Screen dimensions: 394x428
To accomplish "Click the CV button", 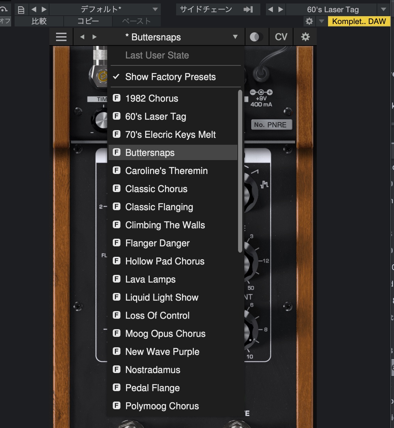I will click(x=281, y=37).
